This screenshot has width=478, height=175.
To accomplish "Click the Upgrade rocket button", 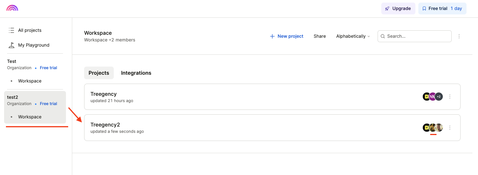I will [x=398, y=9].
